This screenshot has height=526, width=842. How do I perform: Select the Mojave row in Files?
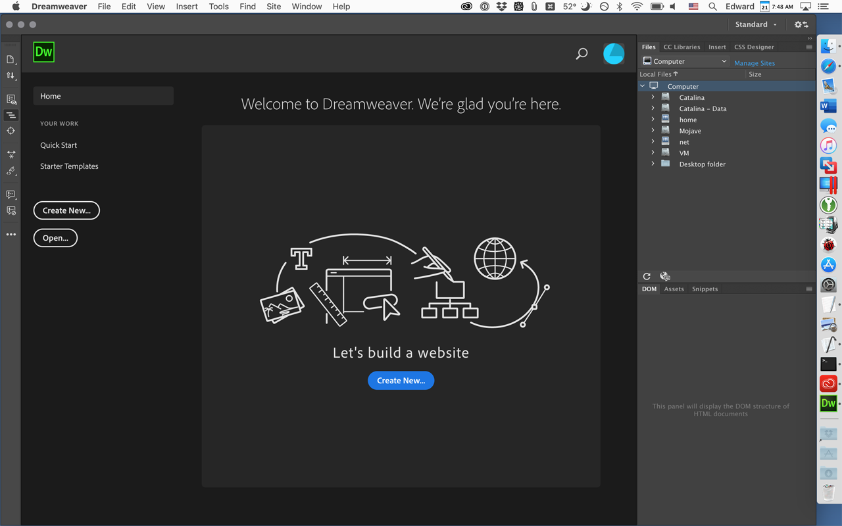[727, 131]
